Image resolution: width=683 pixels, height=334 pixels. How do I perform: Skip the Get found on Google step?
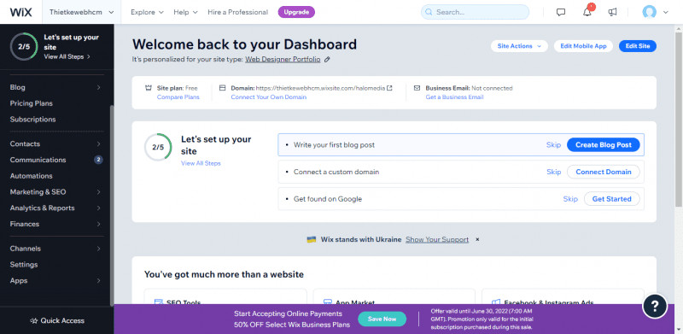point(570,199)
